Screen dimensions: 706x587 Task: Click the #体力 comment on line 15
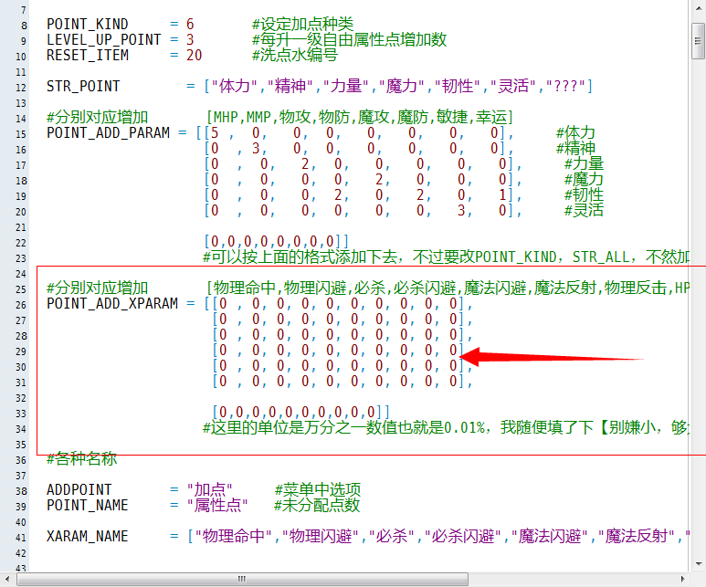coord(576,132)
